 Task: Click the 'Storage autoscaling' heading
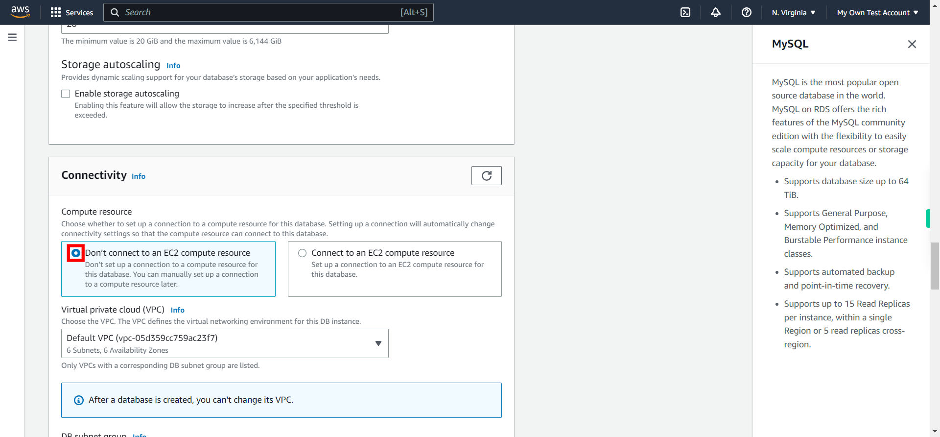tap(111, 64)
